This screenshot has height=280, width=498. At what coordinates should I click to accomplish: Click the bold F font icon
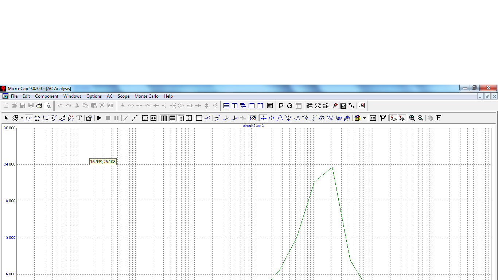pyautogui.click(x=439, y=118)
